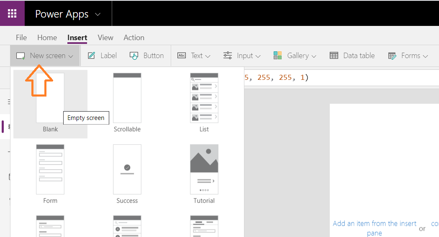Viewport: 439px width, 237px height.
Task: Click the Power Apps title text
Action: pos(62,14)
